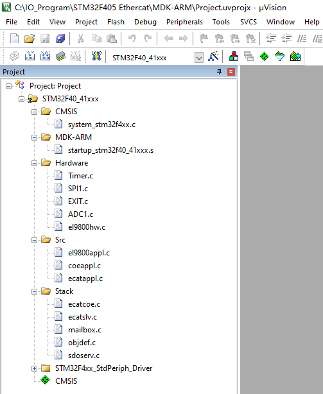The image size is (323, 394).
Task: Click the Rebuild all target files icon
Action: [45, 56]
